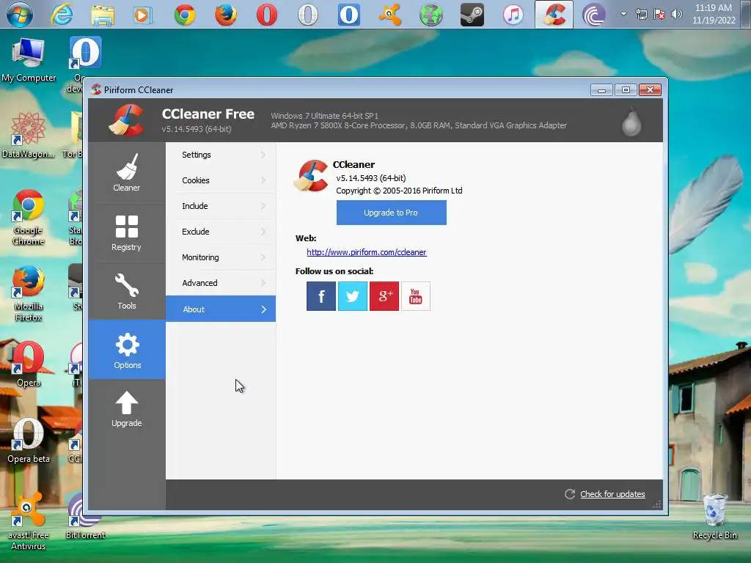Open the Registry section in sidebar
751x563 pixels.
126,232
